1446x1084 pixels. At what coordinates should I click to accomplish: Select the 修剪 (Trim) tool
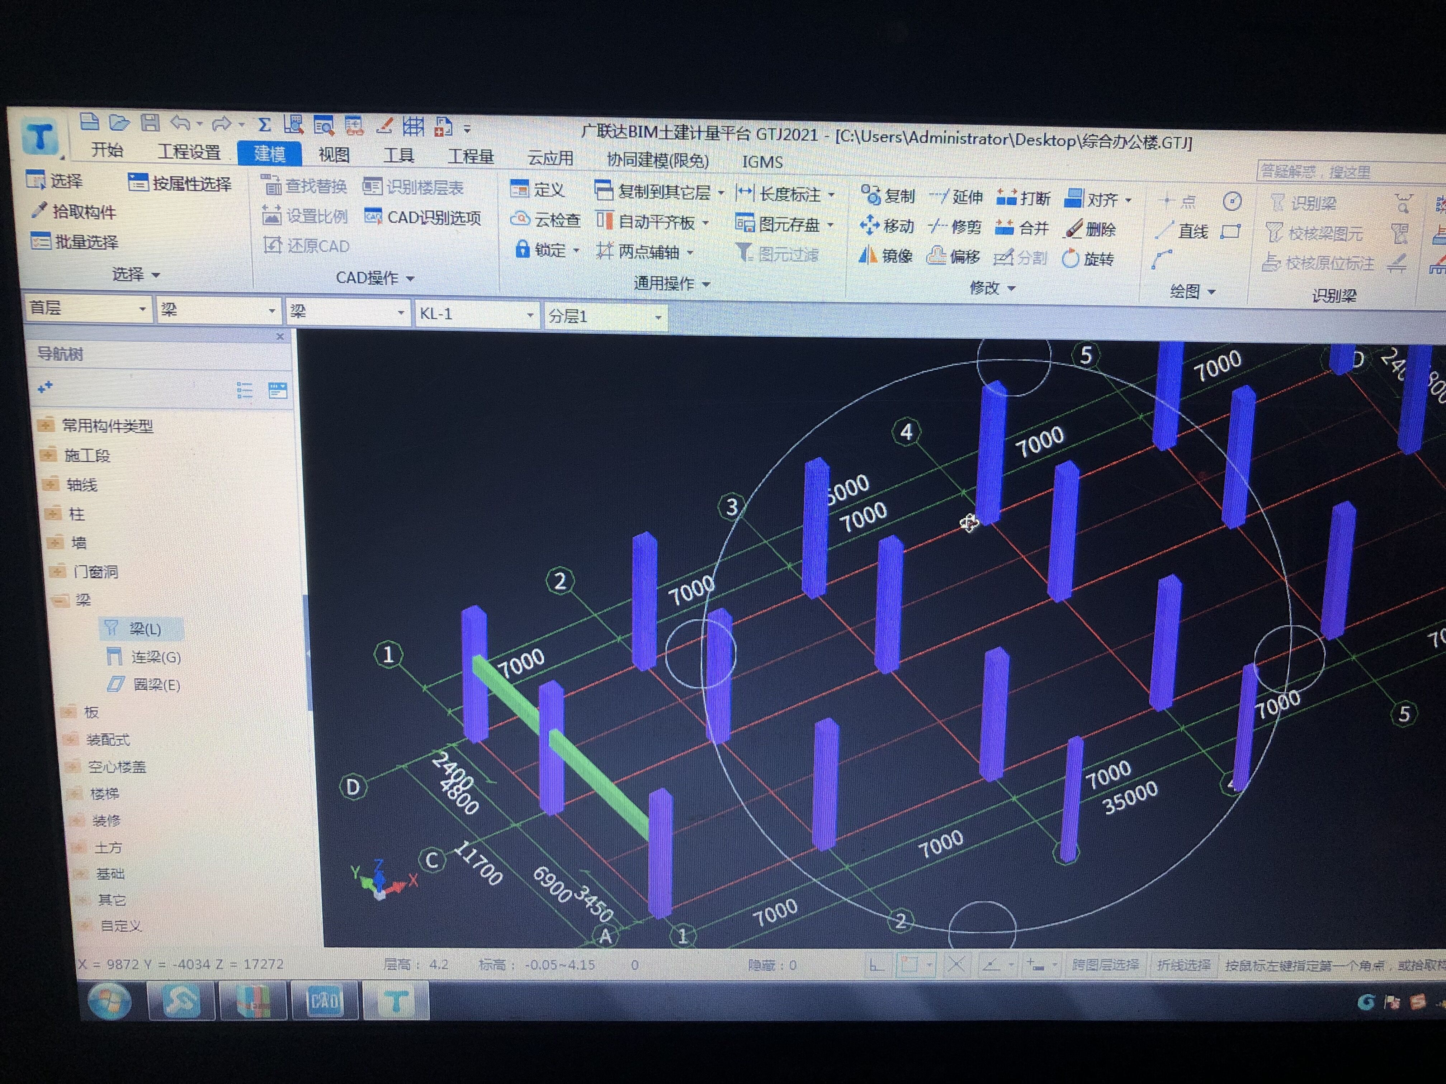point(955,227)
